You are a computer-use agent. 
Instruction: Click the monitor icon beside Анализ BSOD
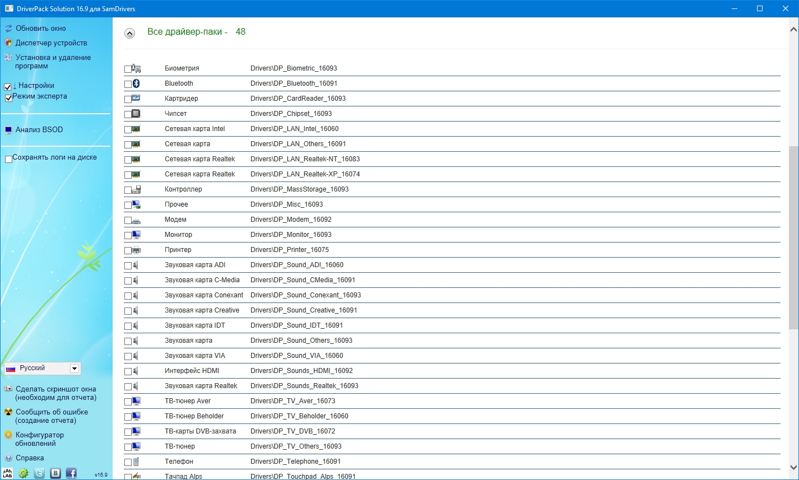[x=8, y=130]
